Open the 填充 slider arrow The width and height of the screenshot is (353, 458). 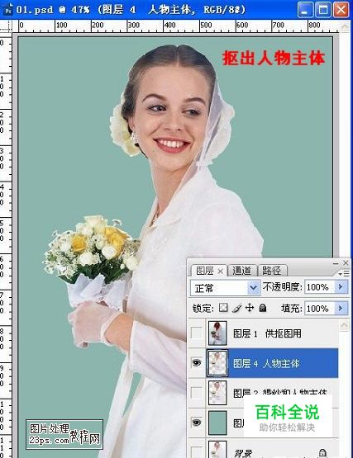click(341, 308)
